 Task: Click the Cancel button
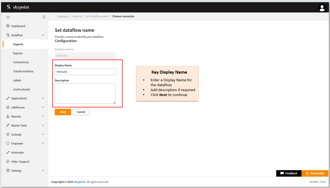click(81, 112)
